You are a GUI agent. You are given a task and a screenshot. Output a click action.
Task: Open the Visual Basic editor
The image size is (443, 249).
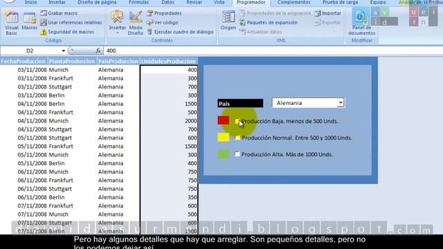point(12,23)
